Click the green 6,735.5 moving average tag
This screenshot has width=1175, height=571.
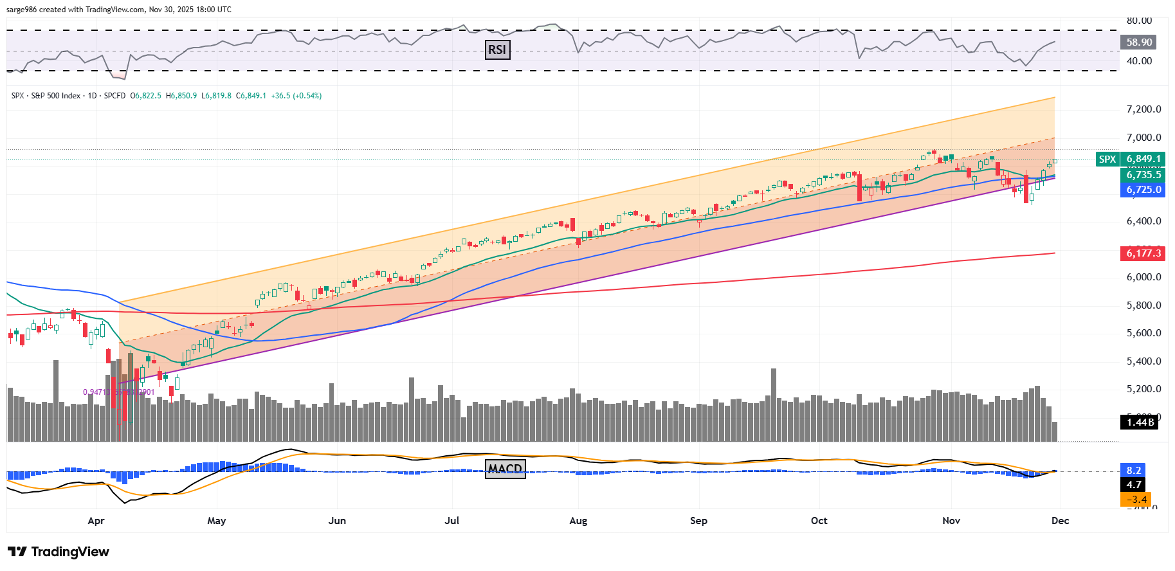(1143, 175)
